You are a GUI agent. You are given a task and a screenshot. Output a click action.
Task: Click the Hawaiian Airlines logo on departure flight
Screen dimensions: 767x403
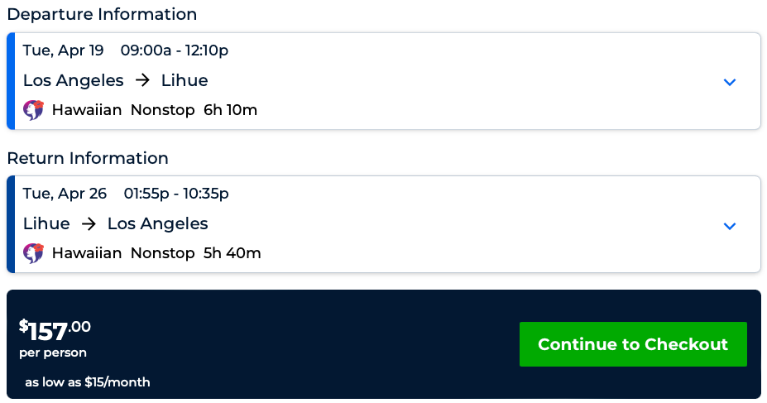coord(33,110)
